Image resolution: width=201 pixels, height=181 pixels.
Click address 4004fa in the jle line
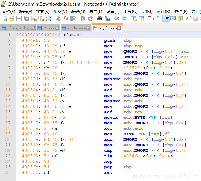[132, 156]
